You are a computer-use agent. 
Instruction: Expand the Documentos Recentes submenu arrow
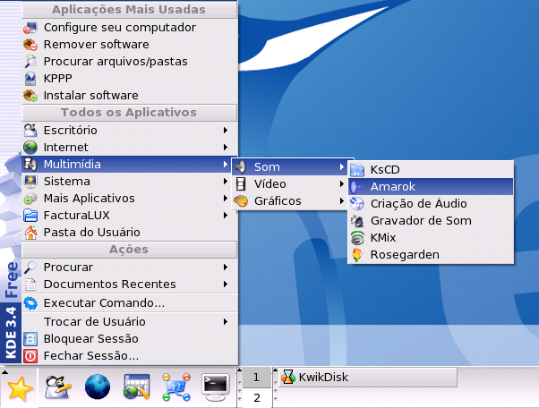click(226, 285)
